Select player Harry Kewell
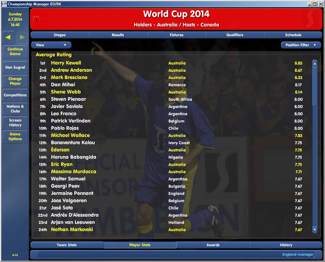Viewport: 325px width, 262px height. click(x=66, y=63)
